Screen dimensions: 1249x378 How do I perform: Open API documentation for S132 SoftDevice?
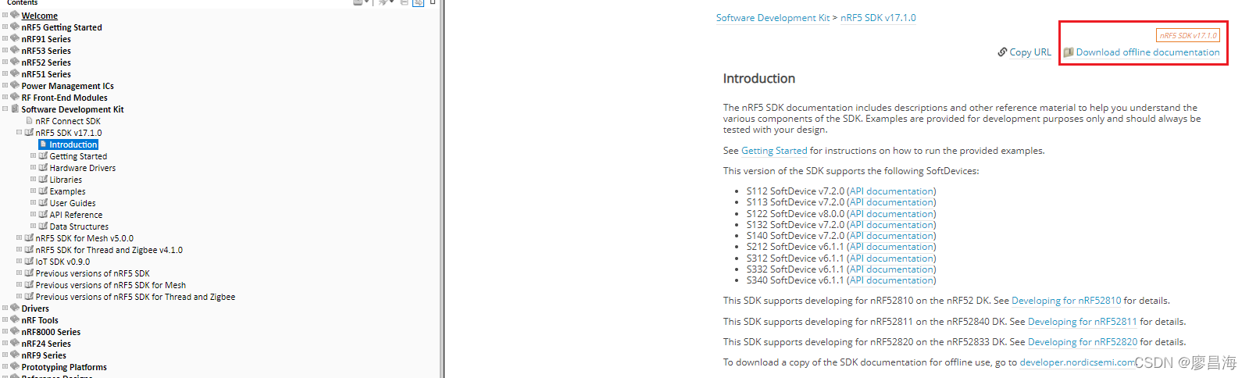(x=891, y=225)
